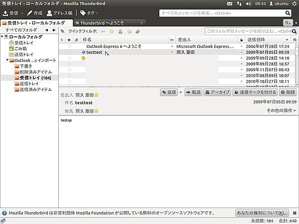
Task: Forward the message with 転送
Action: click(x=193, y=92)
